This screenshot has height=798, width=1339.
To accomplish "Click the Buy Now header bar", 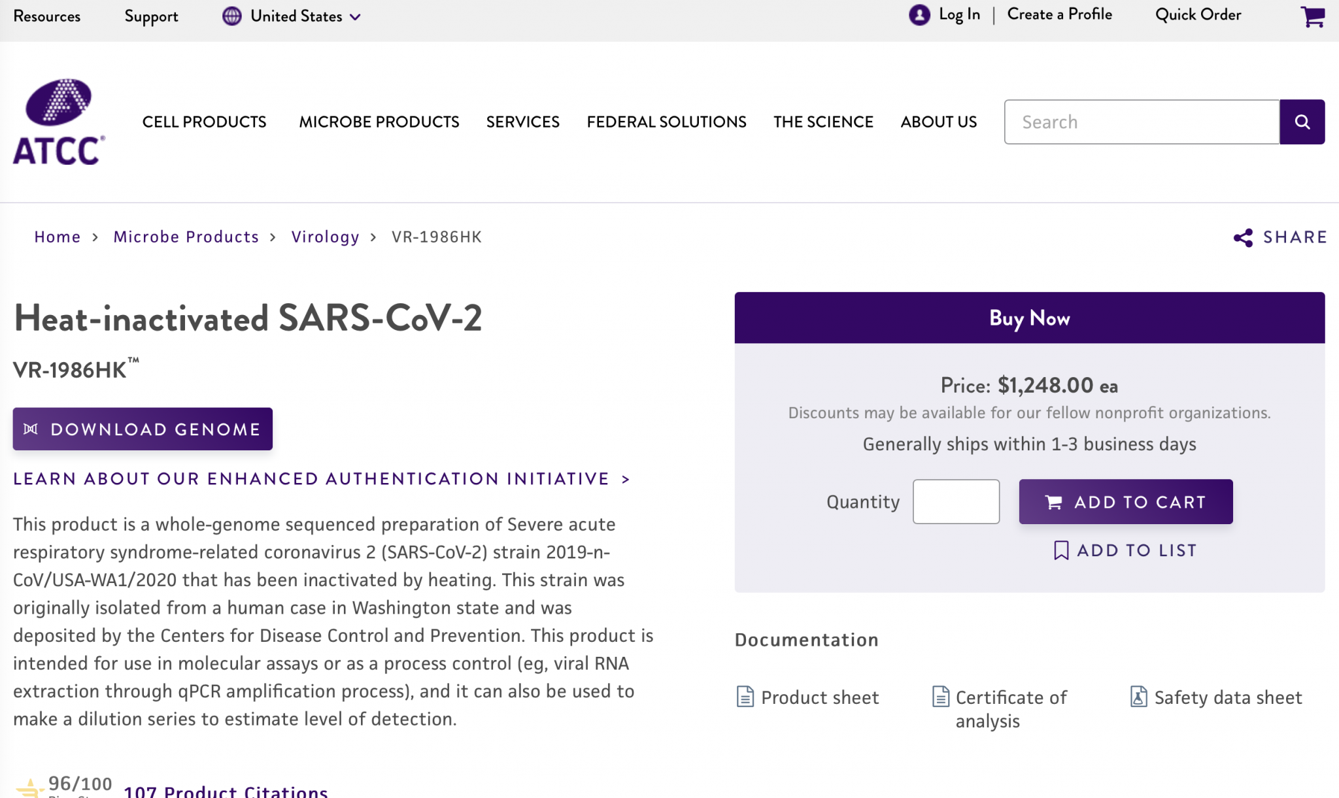I will tap(1029, 318).
